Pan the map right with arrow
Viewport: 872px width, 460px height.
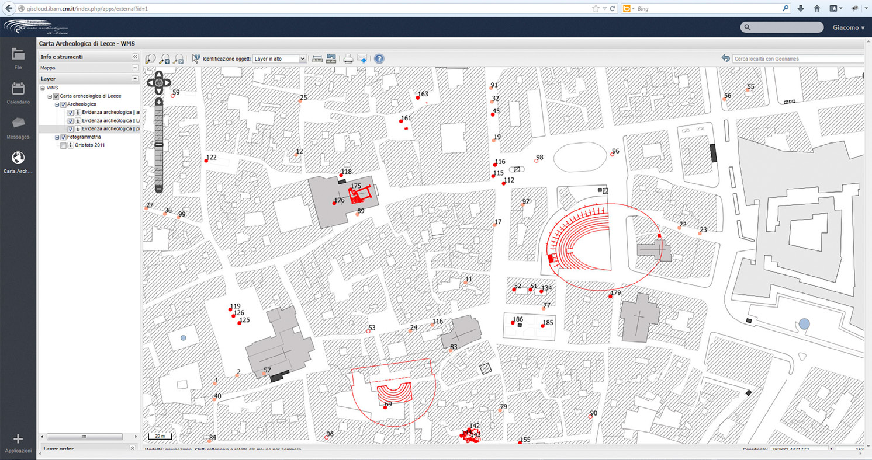tap(167, 83)
